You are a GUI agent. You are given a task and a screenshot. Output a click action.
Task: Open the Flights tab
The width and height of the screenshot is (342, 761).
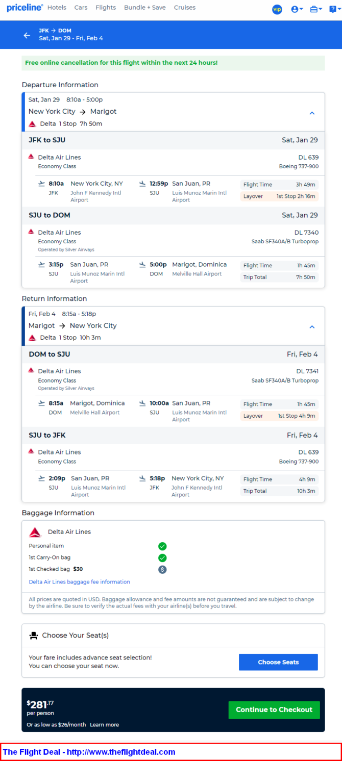point(105,8)
